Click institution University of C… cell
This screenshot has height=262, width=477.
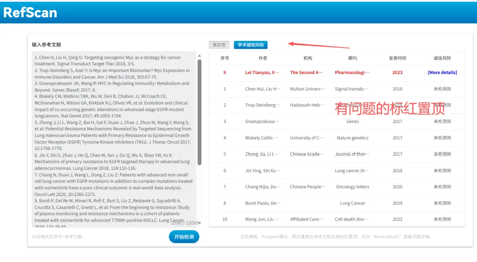tap(307, 138)
